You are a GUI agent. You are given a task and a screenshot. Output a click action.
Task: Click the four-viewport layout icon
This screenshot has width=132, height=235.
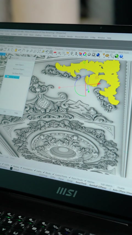[x=51, y=52]
